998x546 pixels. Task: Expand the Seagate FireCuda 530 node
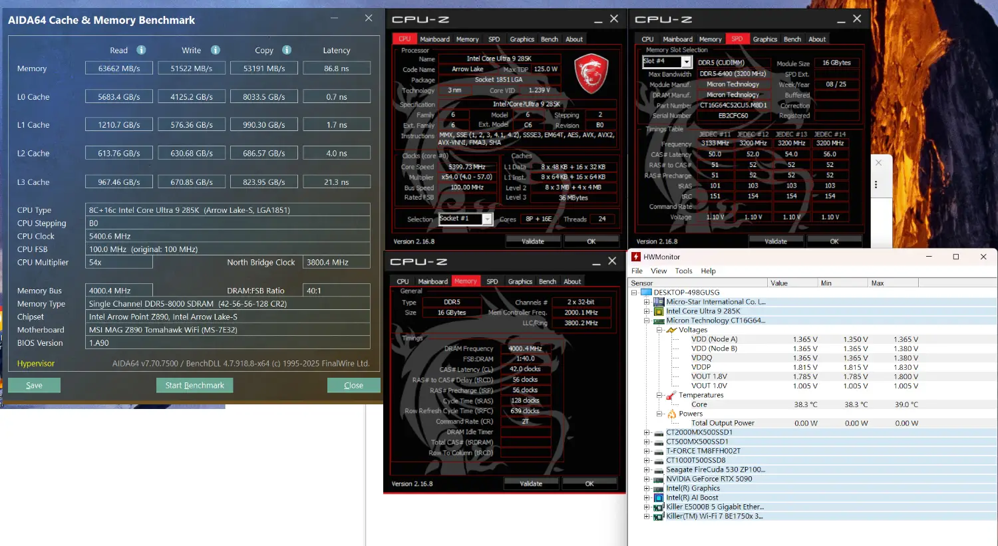pos(647,470)
